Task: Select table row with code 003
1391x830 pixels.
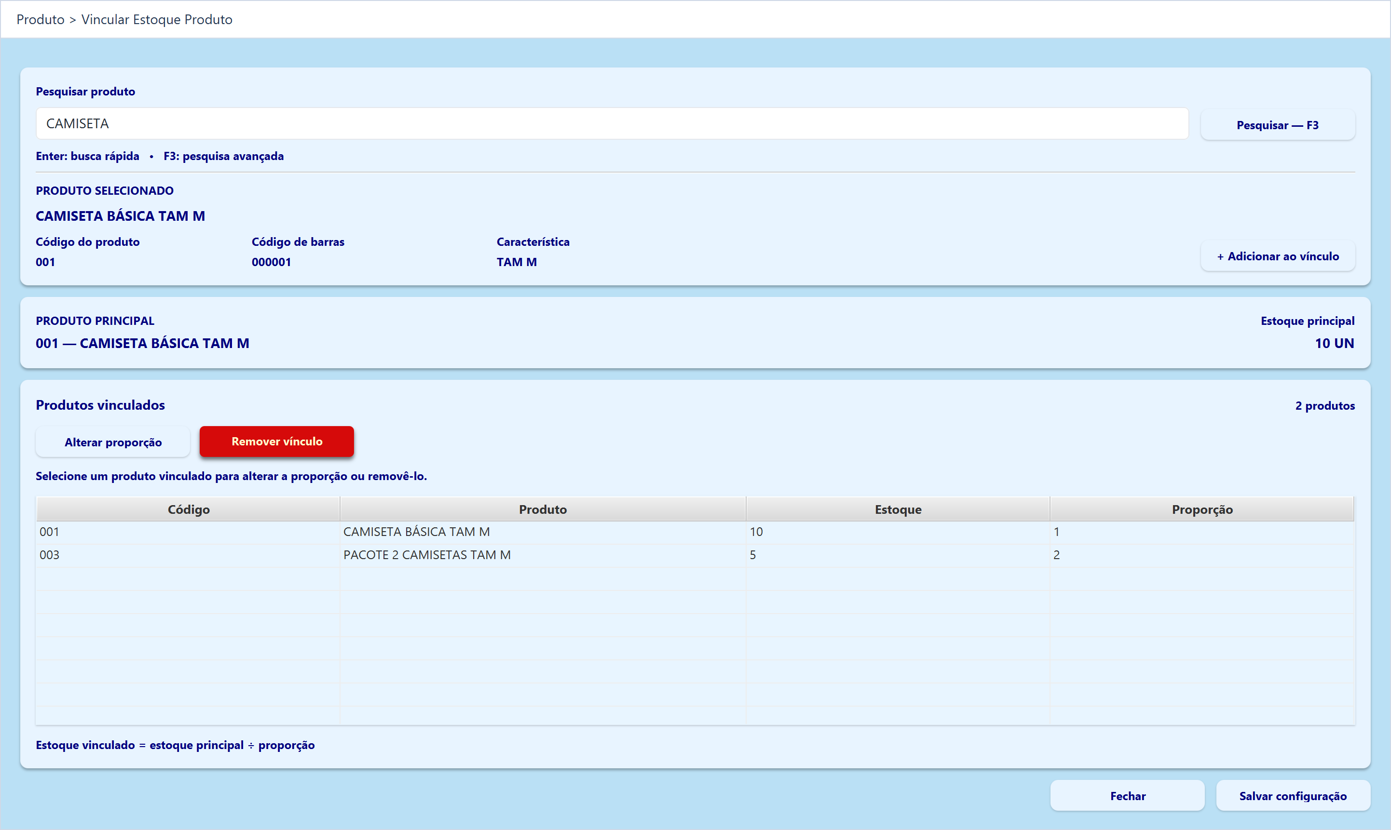Action: pos(695,555)
